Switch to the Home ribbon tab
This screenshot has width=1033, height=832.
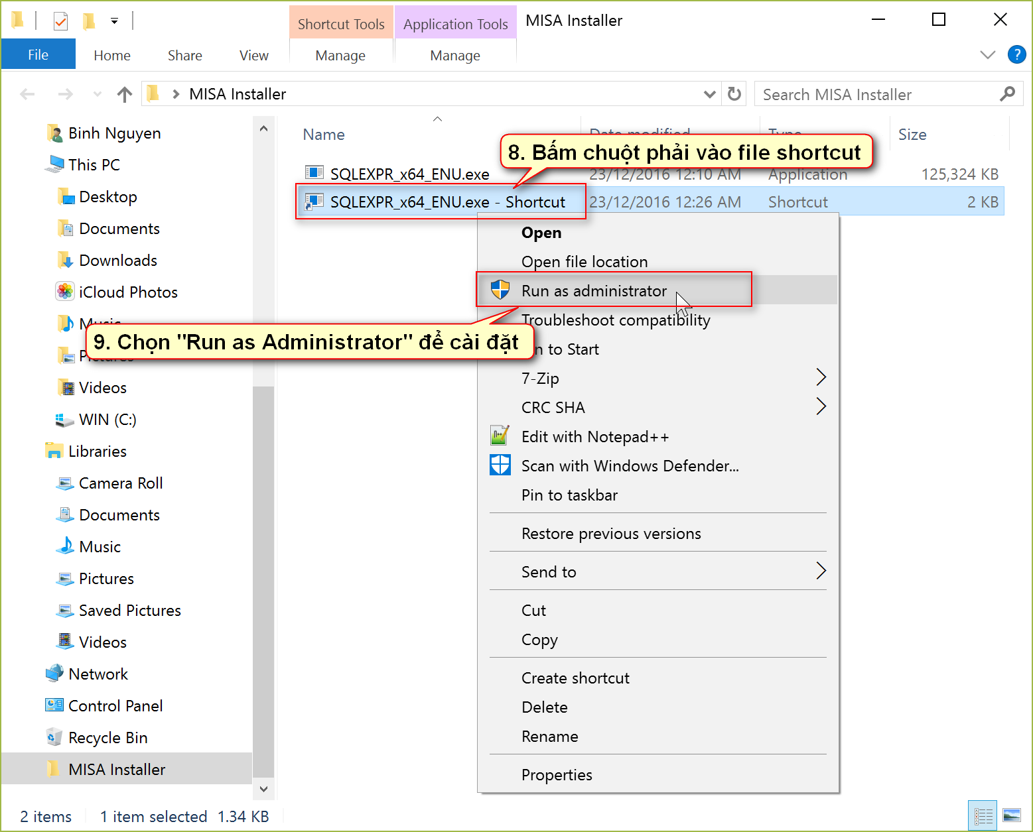click(x=112, y=56)
